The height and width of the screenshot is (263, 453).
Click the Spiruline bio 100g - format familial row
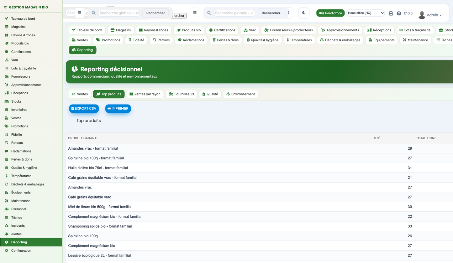(260, 158)
